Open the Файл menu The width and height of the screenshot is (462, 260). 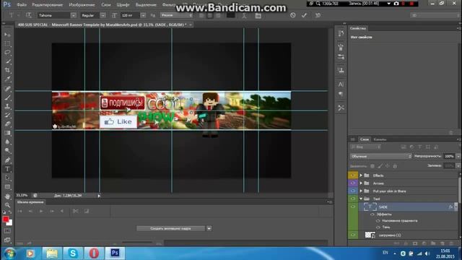click(x=22, y=5)
